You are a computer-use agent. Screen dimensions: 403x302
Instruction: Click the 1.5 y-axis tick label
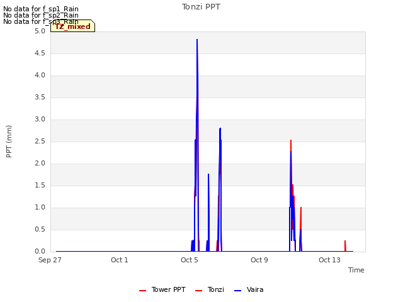coord(40,186)
